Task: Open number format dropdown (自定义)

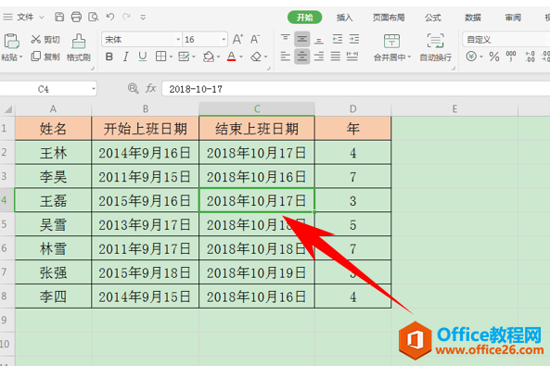Action: pos(506,39)
